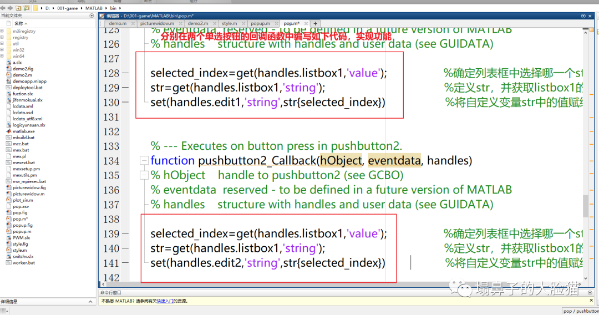Click MATLAB in the address path

coord(94,8)
